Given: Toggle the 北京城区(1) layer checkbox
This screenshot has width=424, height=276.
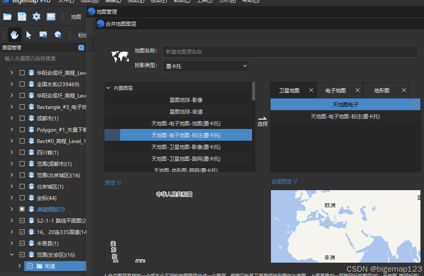Looking at the screenshot, I should 22,186.
